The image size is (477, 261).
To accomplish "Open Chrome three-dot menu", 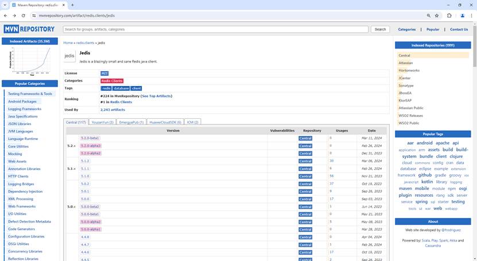I will coord(471,15).
